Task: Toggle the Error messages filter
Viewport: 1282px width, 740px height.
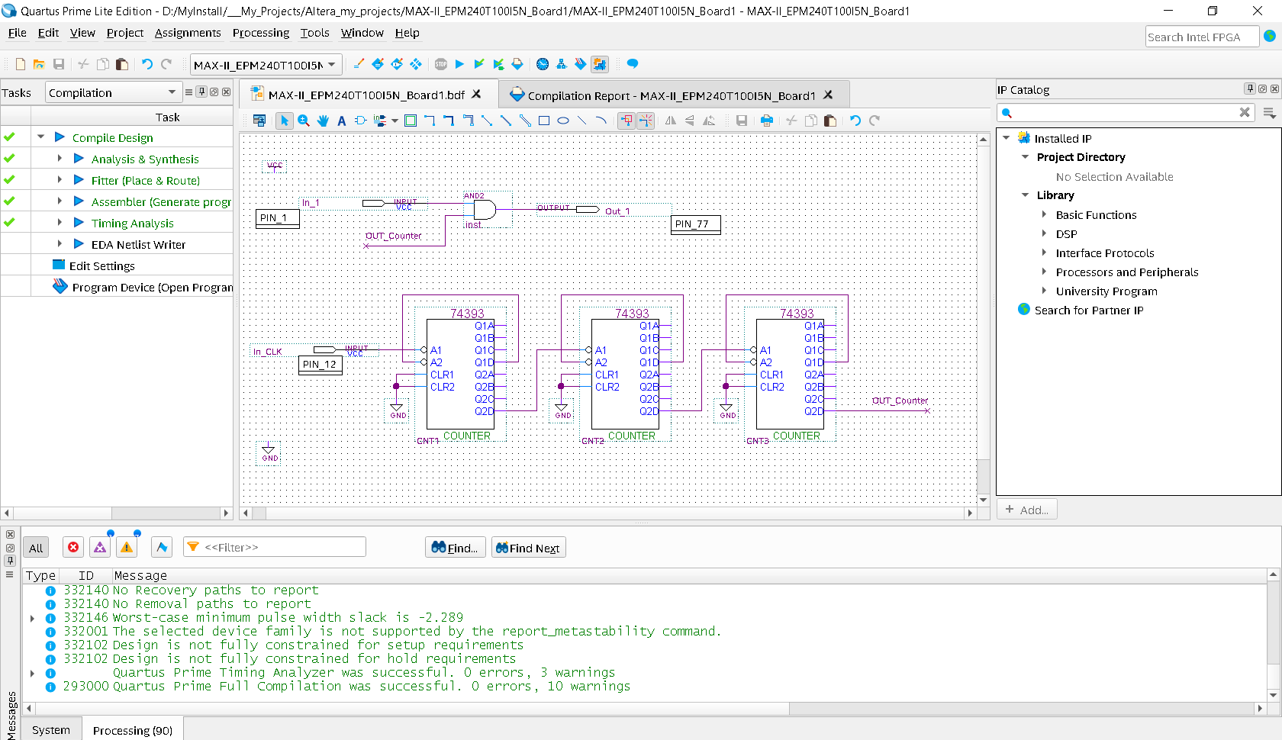Action: [73, 548]
